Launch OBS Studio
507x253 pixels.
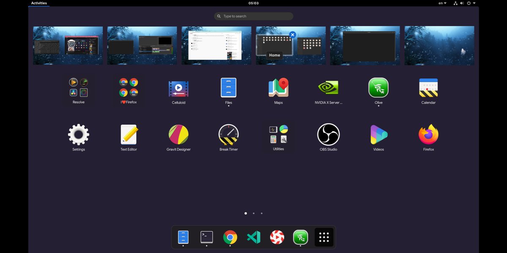click(x=328, y=137)
